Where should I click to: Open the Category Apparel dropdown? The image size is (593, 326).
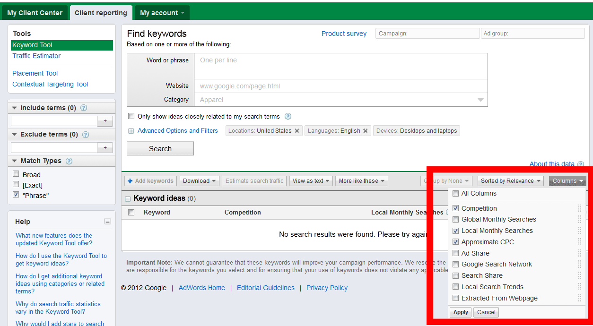pos(340,100)
